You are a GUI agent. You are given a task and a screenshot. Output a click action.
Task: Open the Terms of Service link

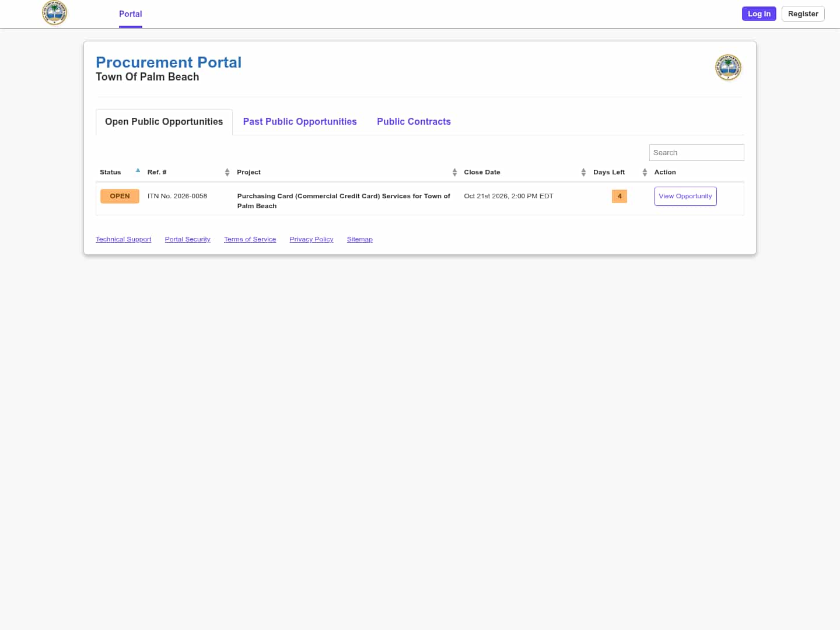[250, 239]
